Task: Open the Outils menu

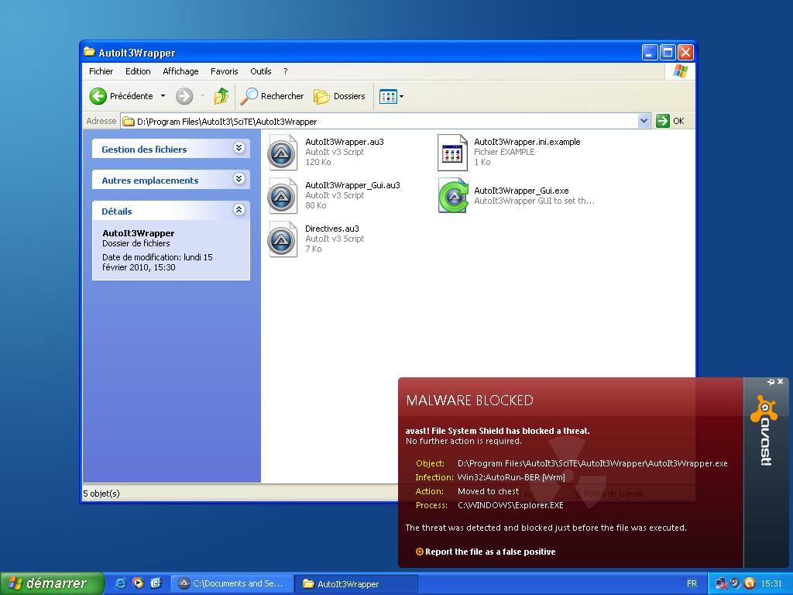Action: pyautogui.click(x=261, y=71)
